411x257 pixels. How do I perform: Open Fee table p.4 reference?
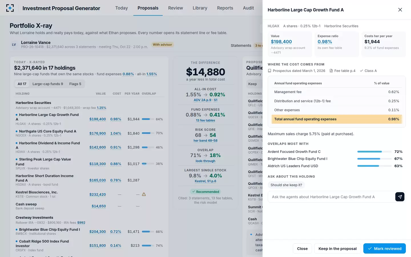coord(342,71)
